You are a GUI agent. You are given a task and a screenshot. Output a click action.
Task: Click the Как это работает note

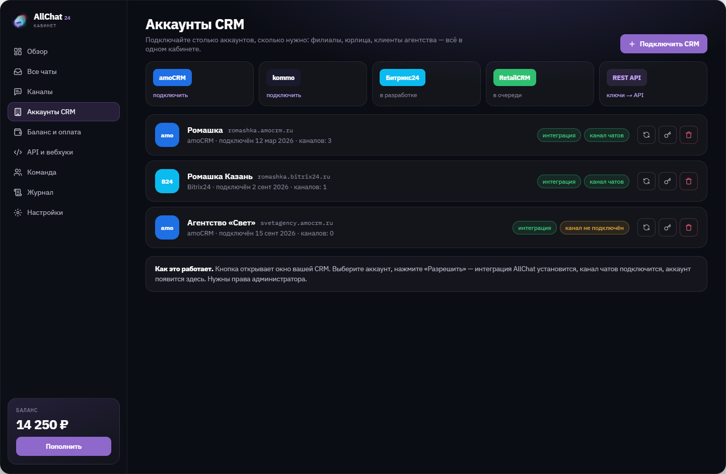click(426, 274)
